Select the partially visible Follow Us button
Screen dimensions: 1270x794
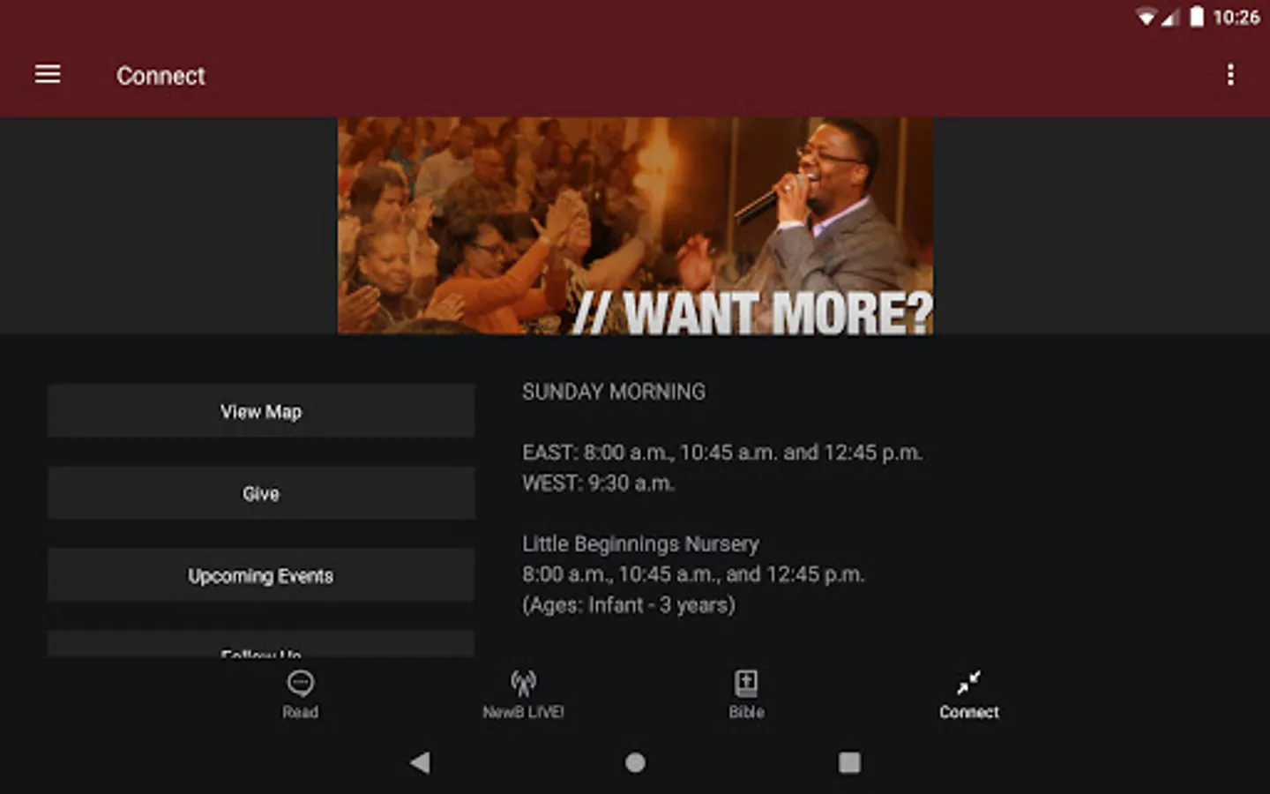(x=261, y=644)
